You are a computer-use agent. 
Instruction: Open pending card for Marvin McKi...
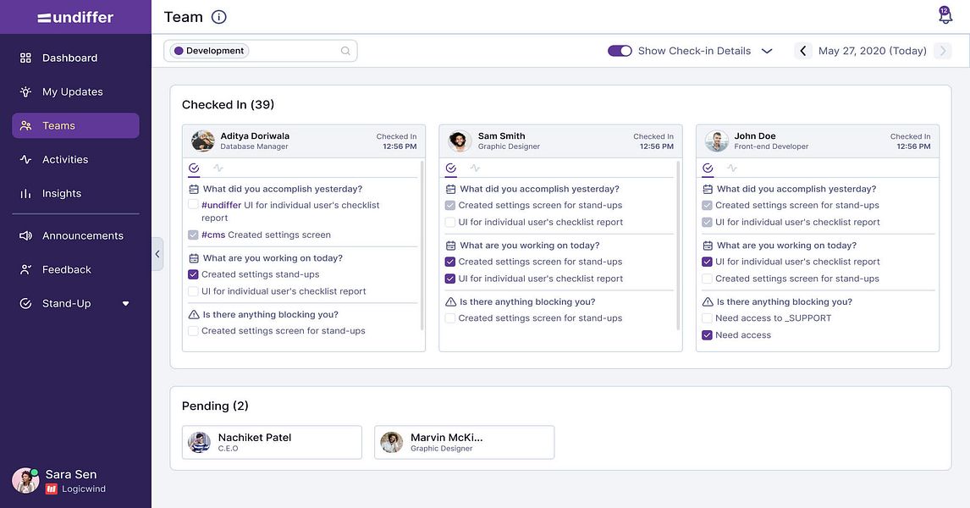(465, 443)
